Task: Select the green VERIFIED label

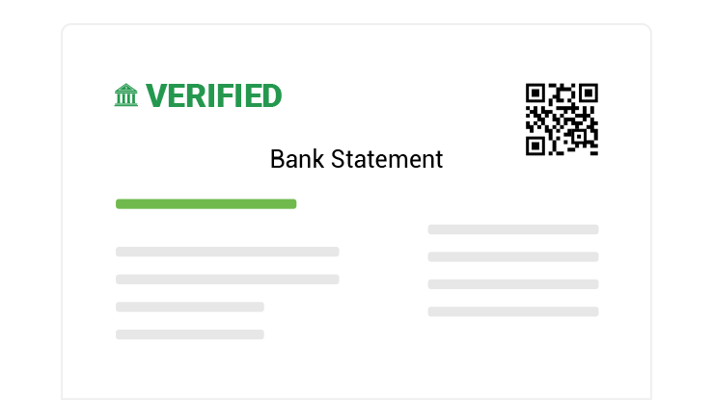Action: pos(213,95)
